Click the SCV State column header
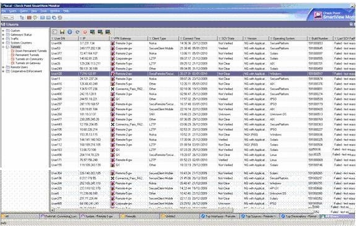358x226 pixels. [x=230, y=38]
